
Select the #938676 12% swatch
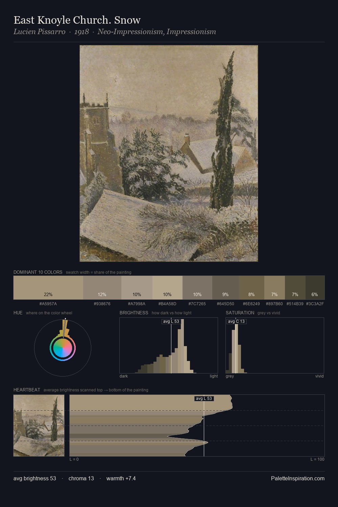(102, 288)
